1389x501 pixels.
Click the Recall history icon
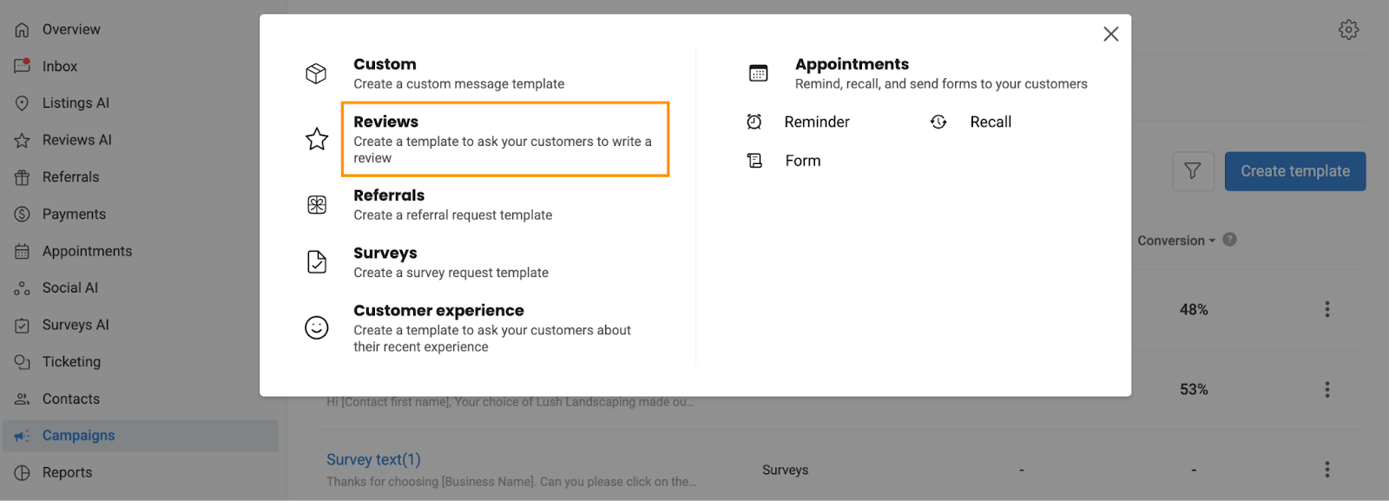(x=938, y=122)
